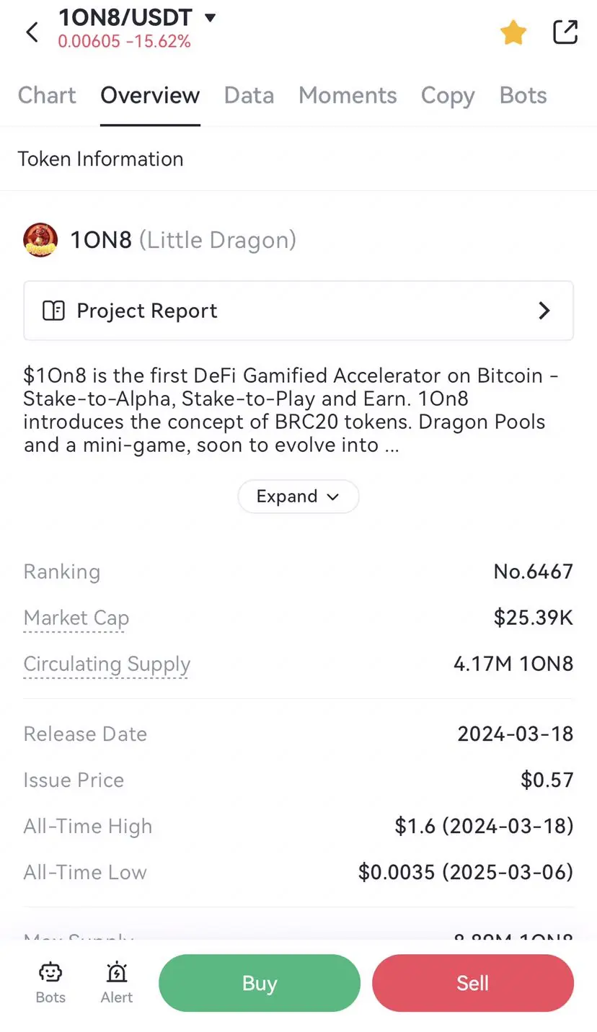Switch to the Chart tab
Image resolution: width=597 pixels, height=1032 pixels.
(47, 95)
